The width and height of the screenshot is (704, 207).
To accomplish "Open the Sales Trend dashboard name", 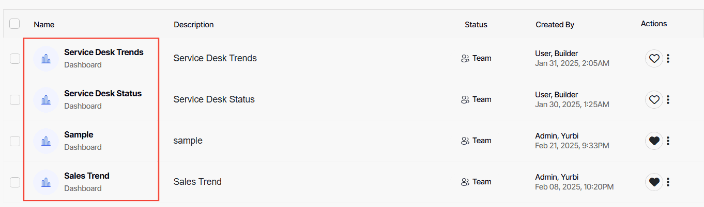I will [x=87, y=176].
